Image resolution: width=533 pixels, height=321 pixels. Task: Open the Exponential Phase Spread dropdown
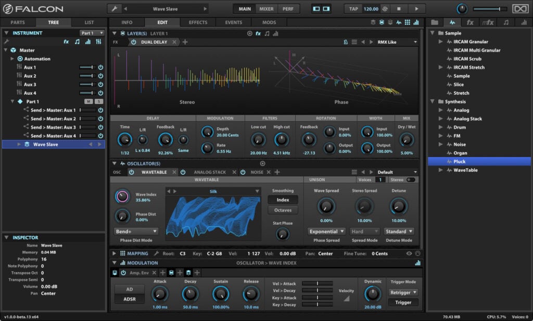pos(326,232)
